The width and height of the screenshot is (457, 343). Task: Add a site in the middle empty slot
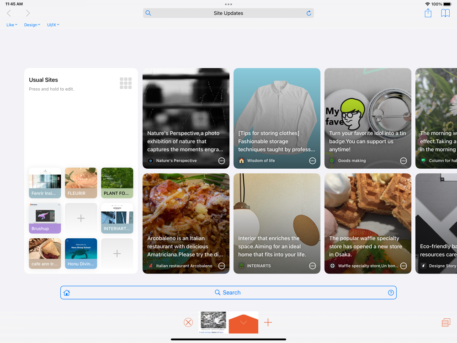tap(81, 218)
